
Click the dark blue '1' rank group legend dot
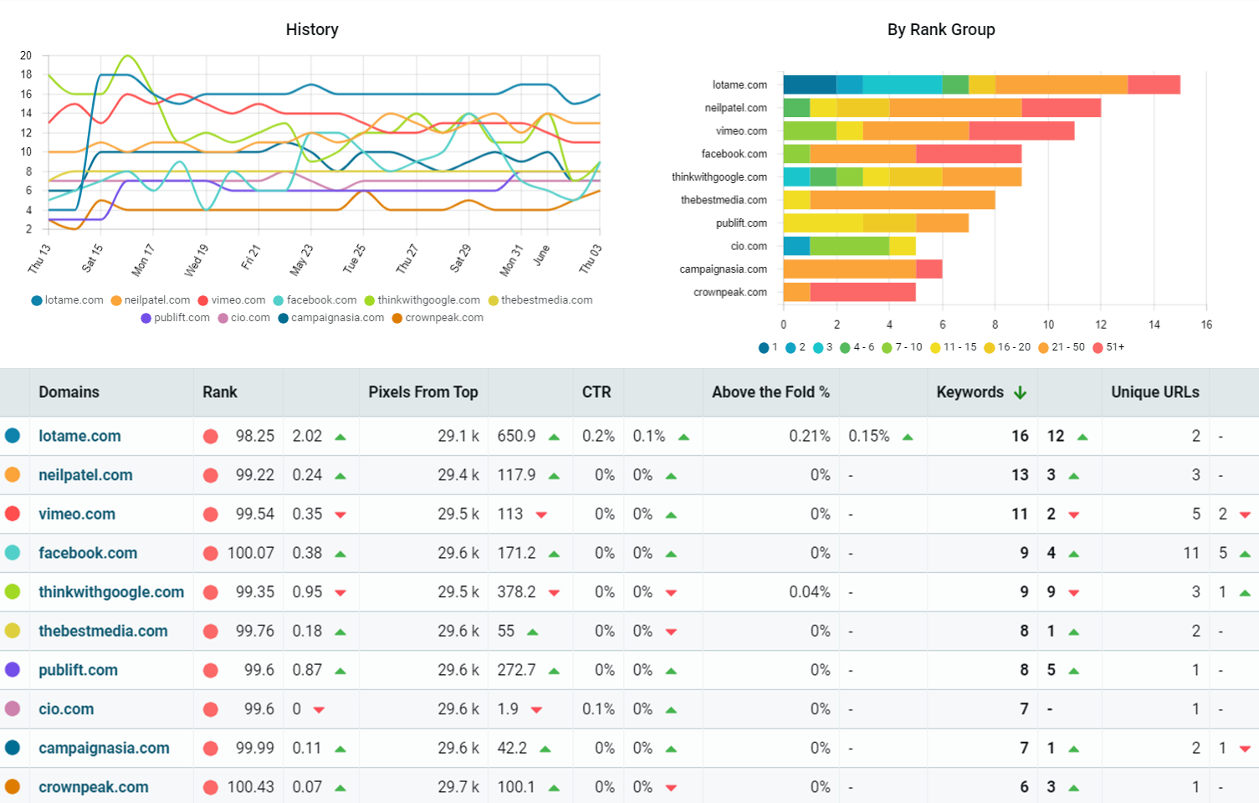click(764, 346)
